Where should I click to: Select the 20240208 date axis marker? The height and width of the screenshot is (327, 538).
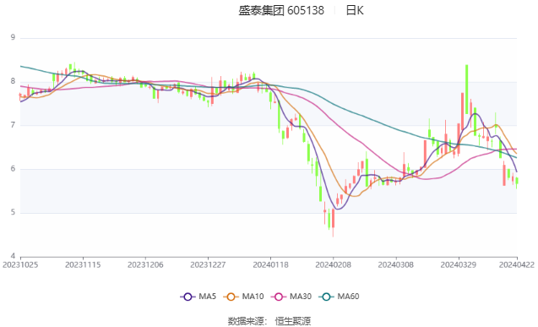[333, 264]
